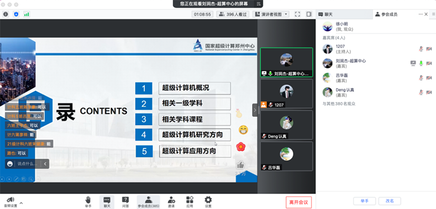Image resolution: width=436 pixels, height=209 pixels.
Task: Click the 邀请 invite icon
Action: (171, 202)
